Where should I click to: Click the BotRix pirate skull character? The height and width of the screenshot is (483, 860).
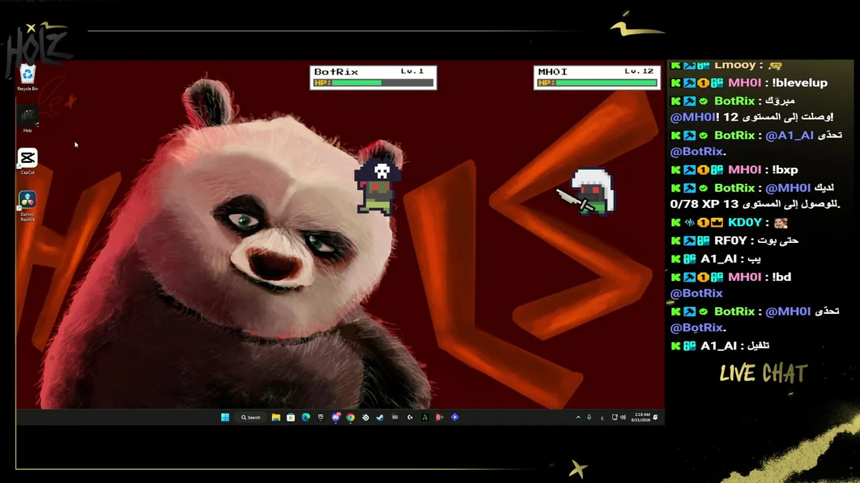tap(379, 187)
